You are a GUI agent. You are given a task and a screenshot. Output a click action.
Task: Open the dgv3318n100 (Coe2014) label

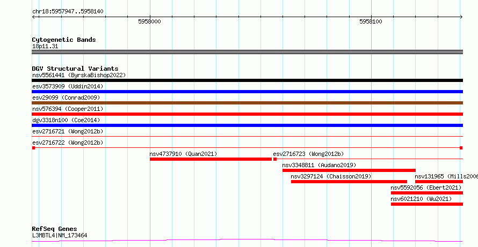click(66, 120)
